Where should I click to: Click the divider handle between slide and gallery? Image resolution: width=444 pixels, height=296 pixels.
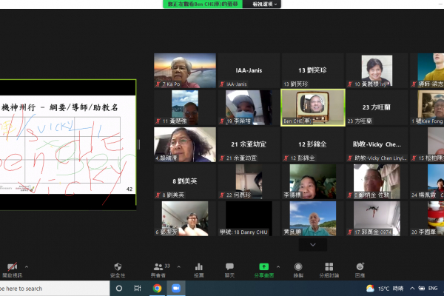point(139,144)
